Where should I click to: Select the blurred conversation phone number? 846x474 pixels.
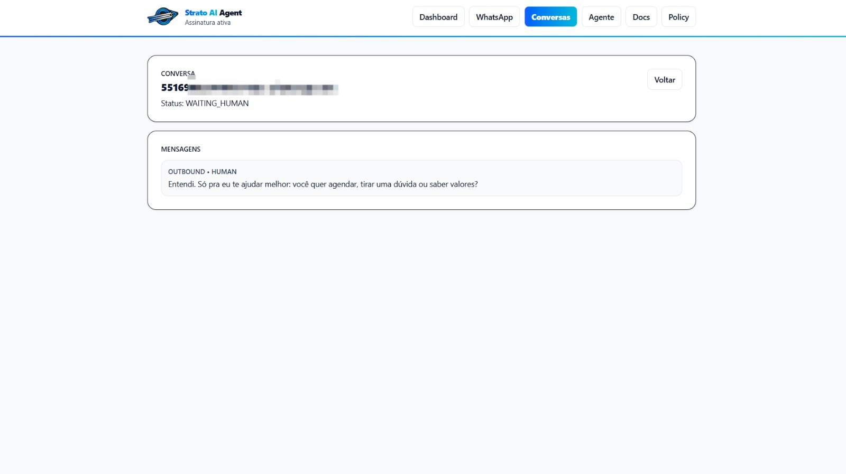click(250, 88)
